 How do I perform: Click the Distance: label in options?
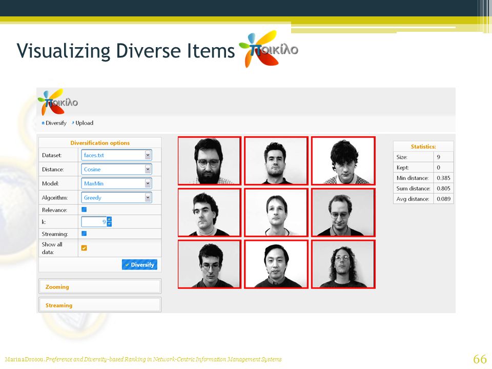coord(53,169)
